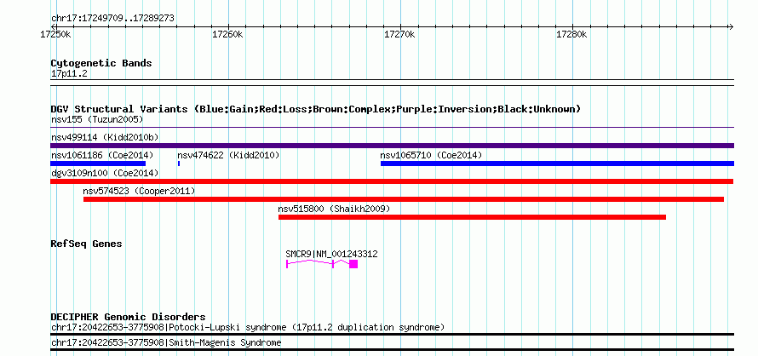Click the 17250k ruler position label
Image resolution: width=758 pixels, height=356 pixels.
point(55,34)
